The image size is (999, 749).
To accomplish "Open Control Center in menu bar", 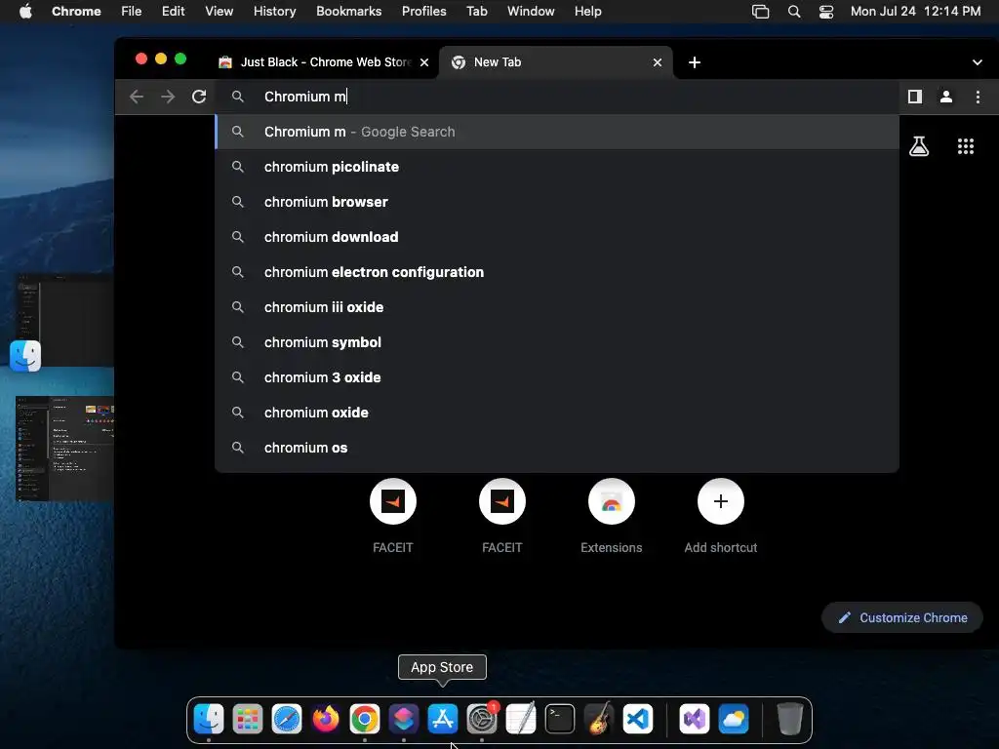I will [x=826, y=12].
